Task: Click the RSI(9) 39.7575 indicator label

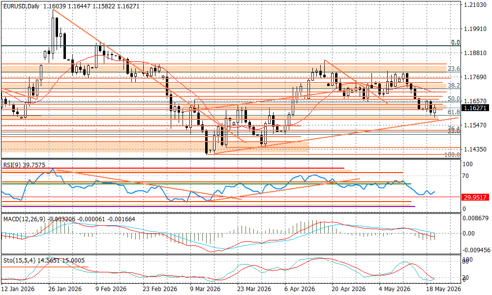Action: [24, 165]
